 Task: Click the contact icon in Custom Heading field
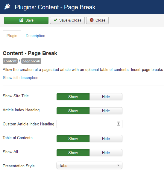point(119,124)
